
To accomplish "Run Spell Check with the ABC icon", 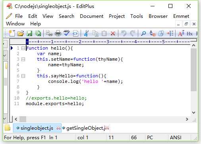I will (67, 33).
